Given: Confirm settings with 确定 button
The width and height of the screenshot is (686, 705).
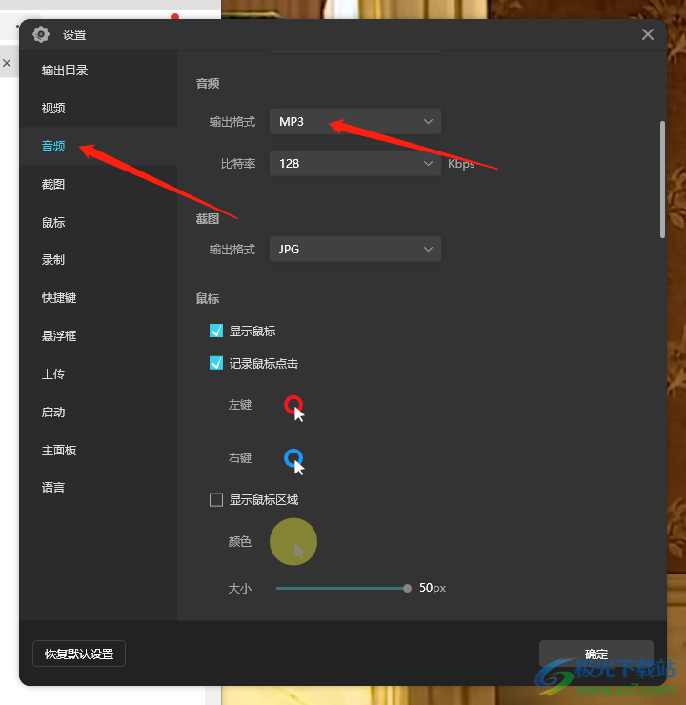Looking at the screenshot, I should pyautogui.click(x=596, y=654).
